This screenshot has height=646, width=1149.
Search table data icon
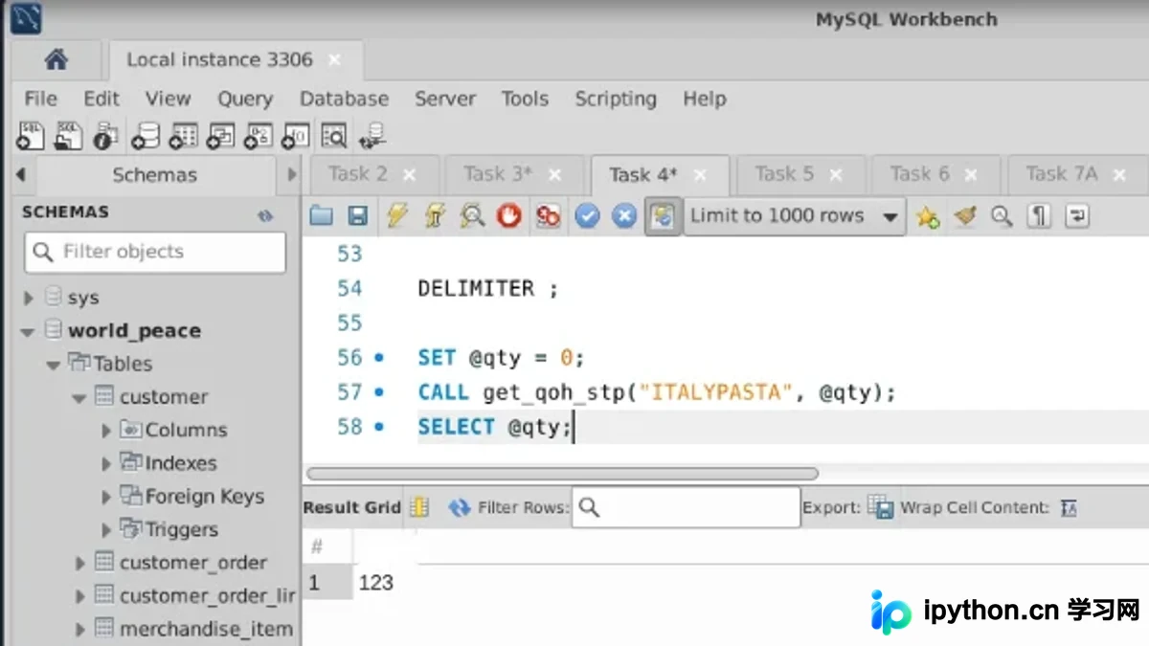click(x=333, y=135)
